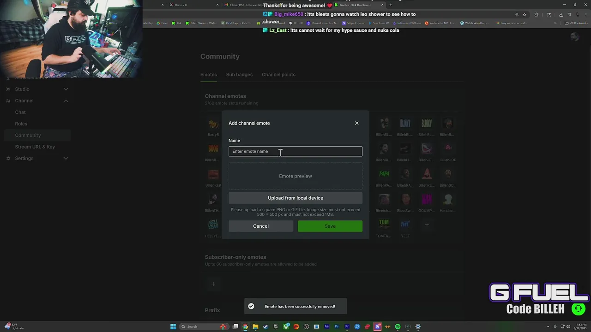Open Adobe Photoshop from the taskbar
The height and width of the screenshot is (332, 591).
pos(337,326)
